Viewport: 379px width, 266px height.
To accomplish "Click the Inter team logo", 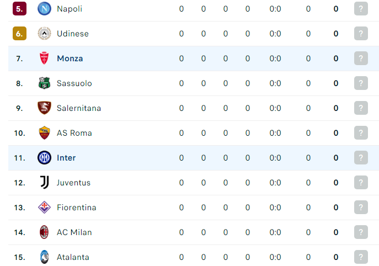I will [44, 158].
